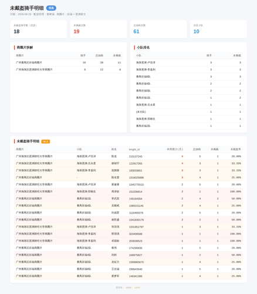Click the 未戴盔率 column header
The width and height of the screenshot is (257, 294).
(x=235, y=149)
